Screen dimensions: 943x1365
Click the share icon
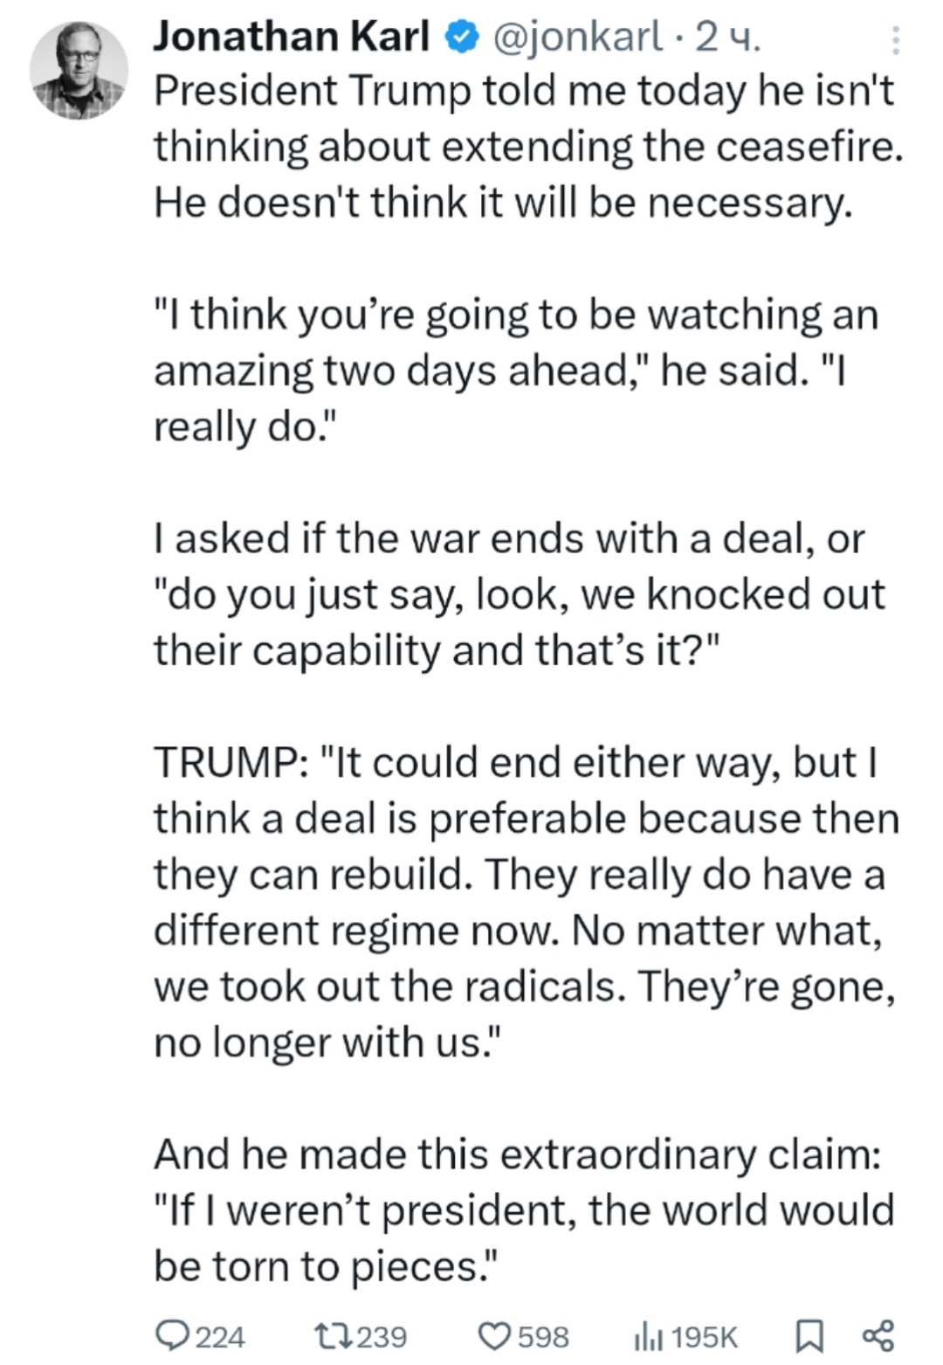878,1334
